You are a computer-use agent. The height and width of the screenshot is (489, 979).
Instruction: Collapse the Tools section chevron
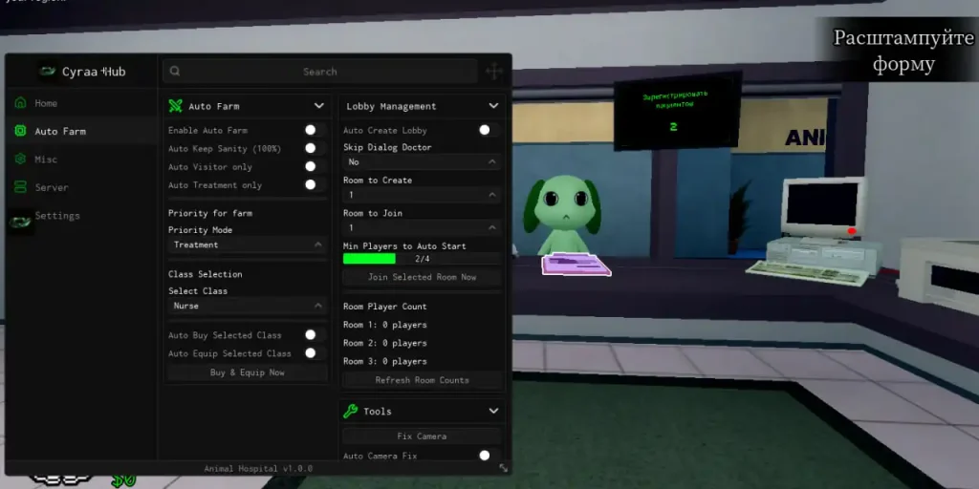point(494,411)
